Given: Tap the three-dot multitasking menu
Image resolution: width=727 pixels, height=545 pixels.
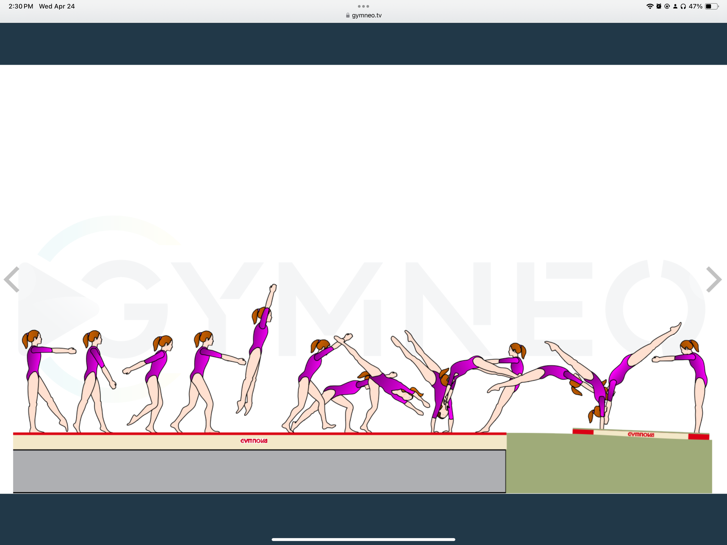Looking at the screenshot, I should click(x=363, y=6).
